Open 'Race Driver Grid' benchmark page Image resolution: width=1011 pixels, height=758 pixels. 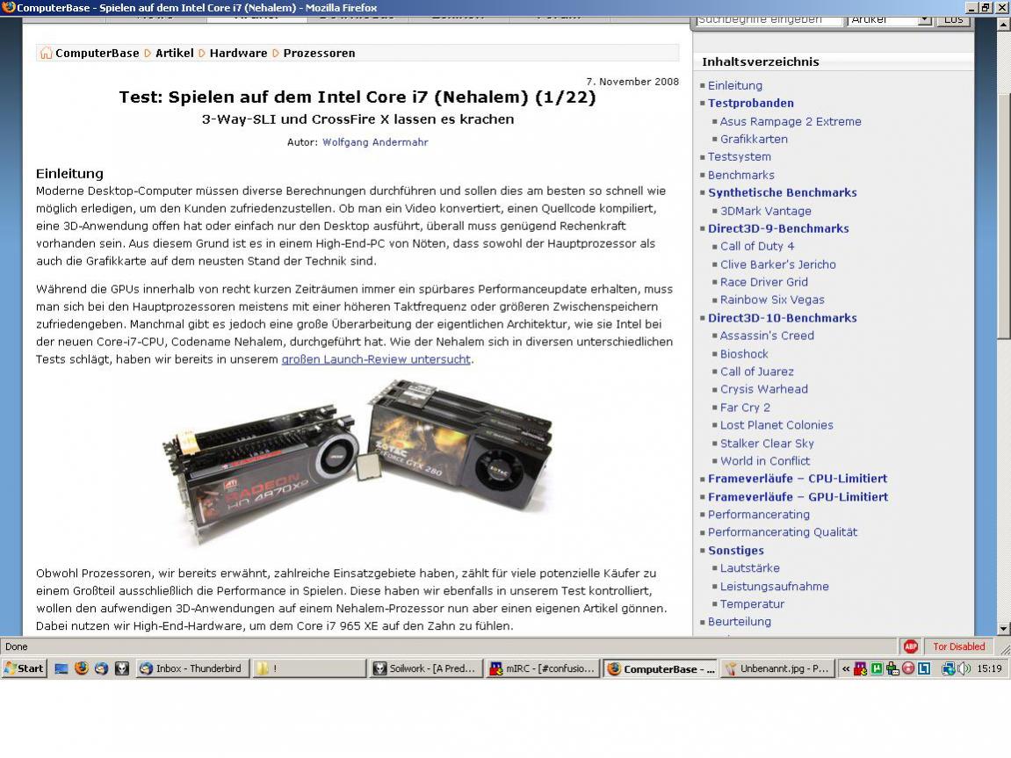(763, 282)
